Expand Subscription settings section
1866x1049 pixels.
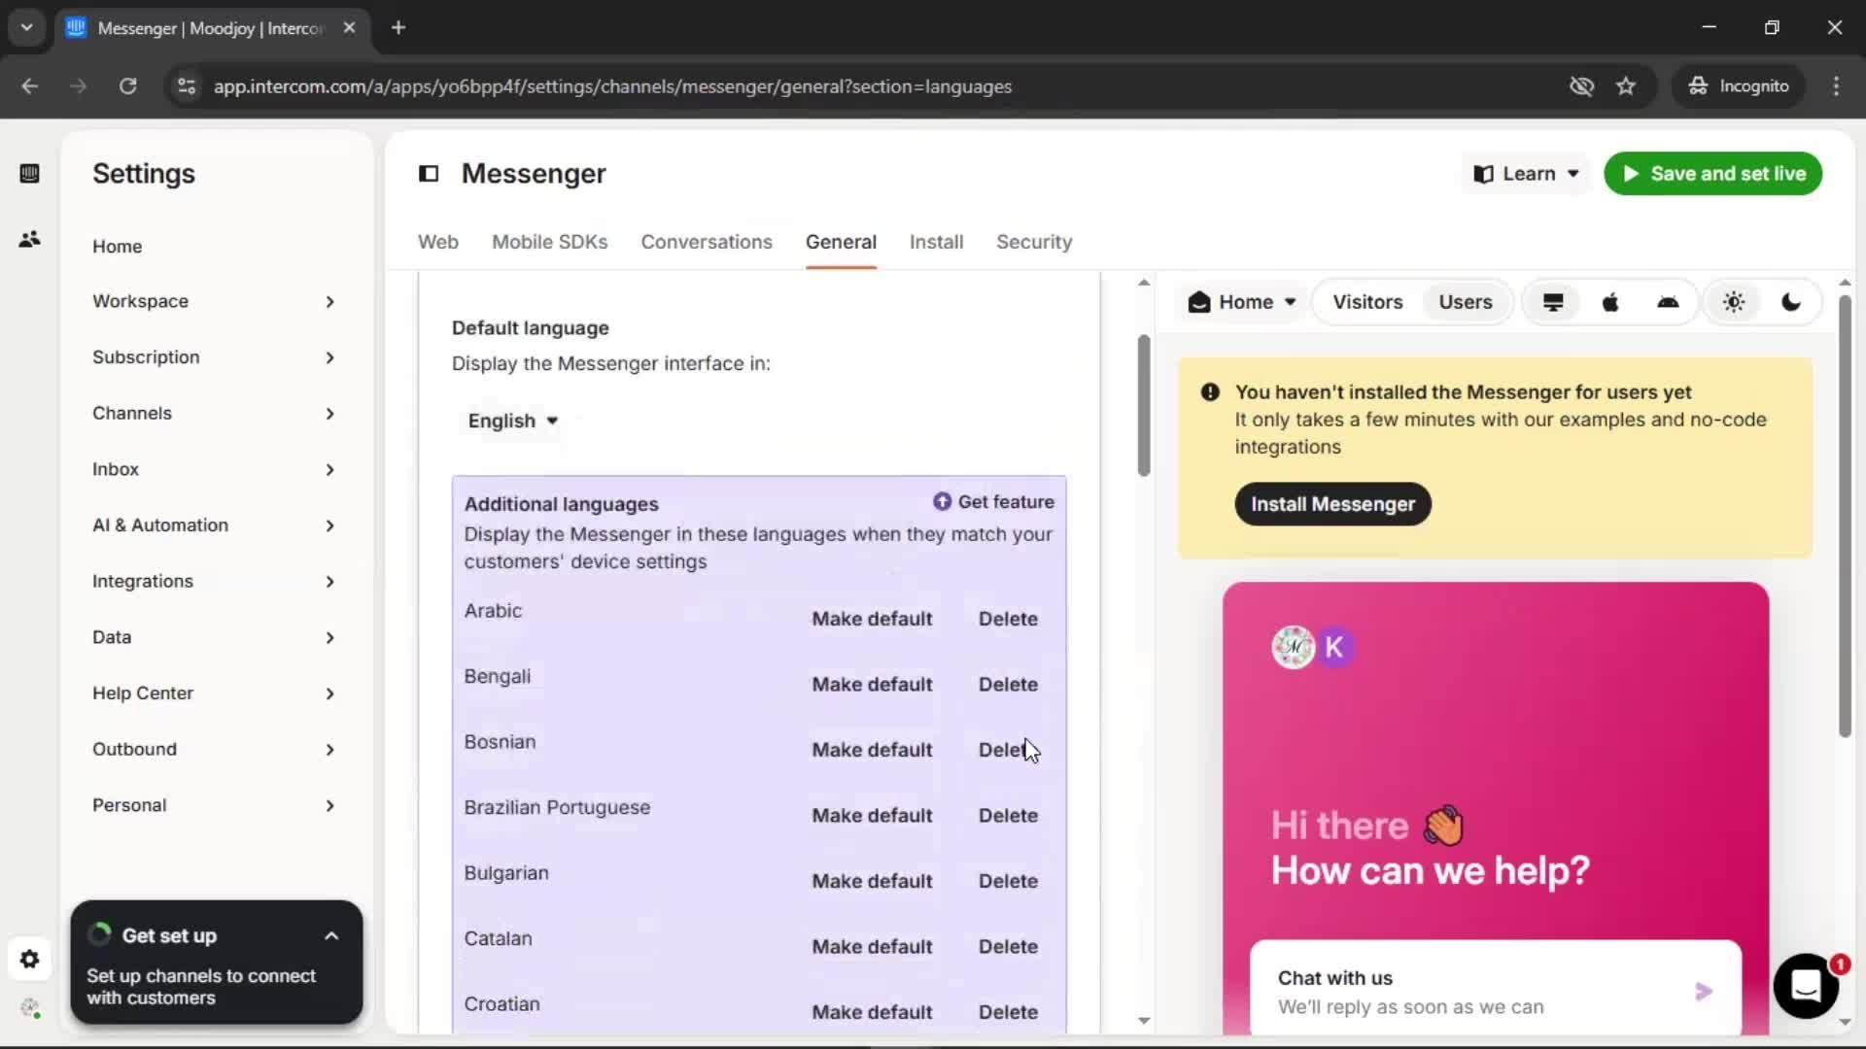[x=215, y=357]
